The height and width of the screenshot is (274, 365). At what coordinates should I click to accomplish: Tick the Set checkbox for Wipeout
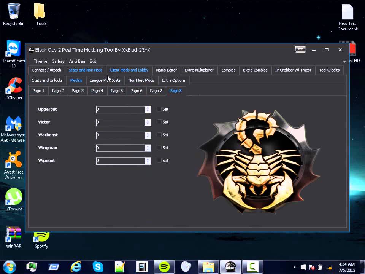(159, 160)
